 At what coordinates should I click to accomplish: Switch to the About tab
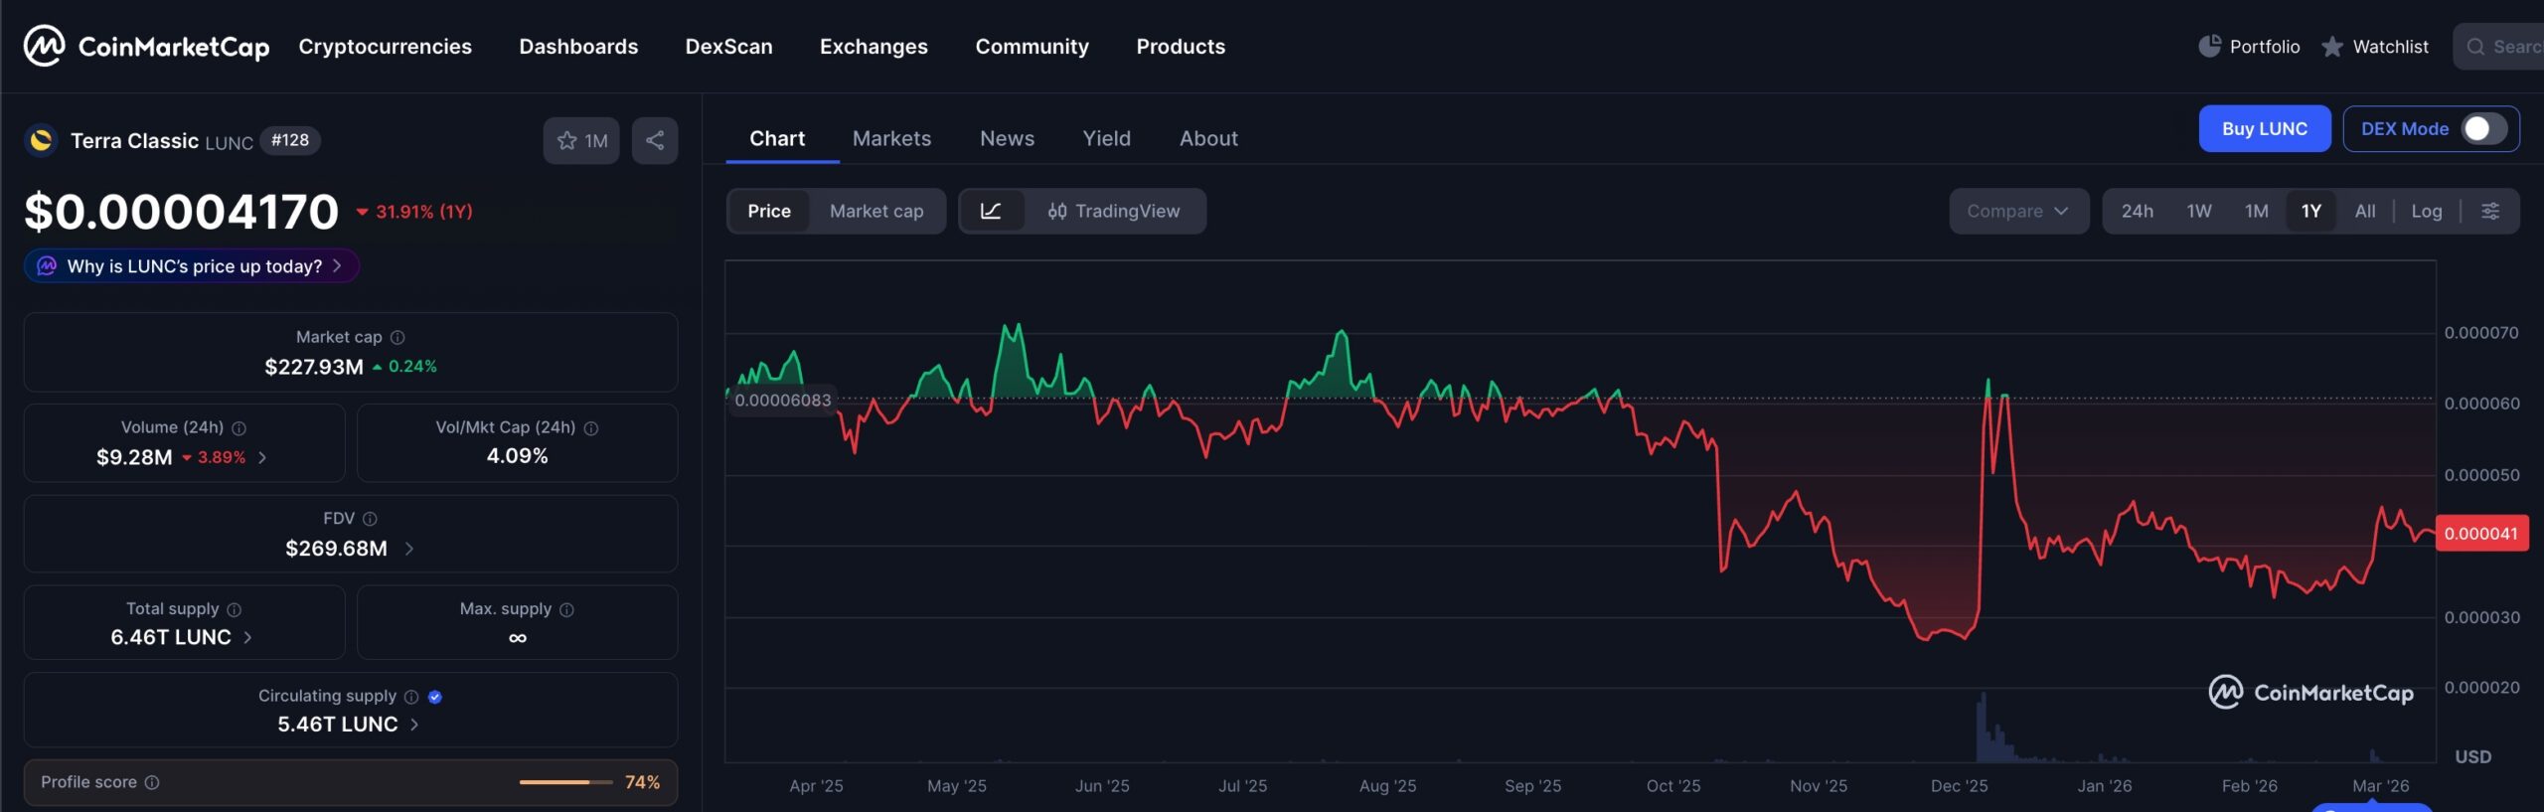coord(1208,138)
